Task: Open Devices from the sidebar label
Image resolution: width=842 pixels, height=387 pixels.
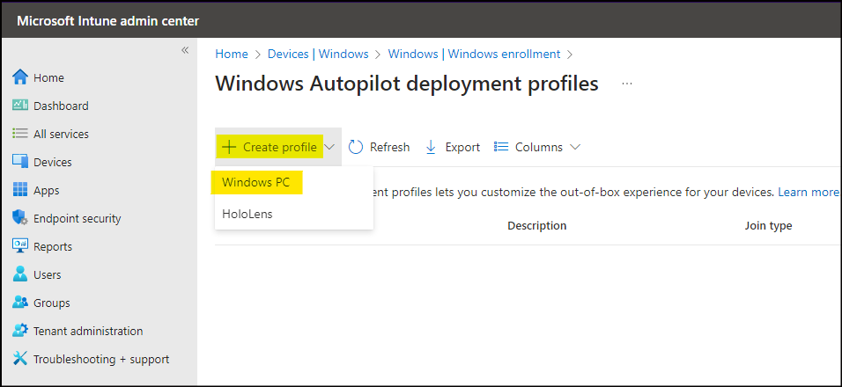Action: point(52,162)
